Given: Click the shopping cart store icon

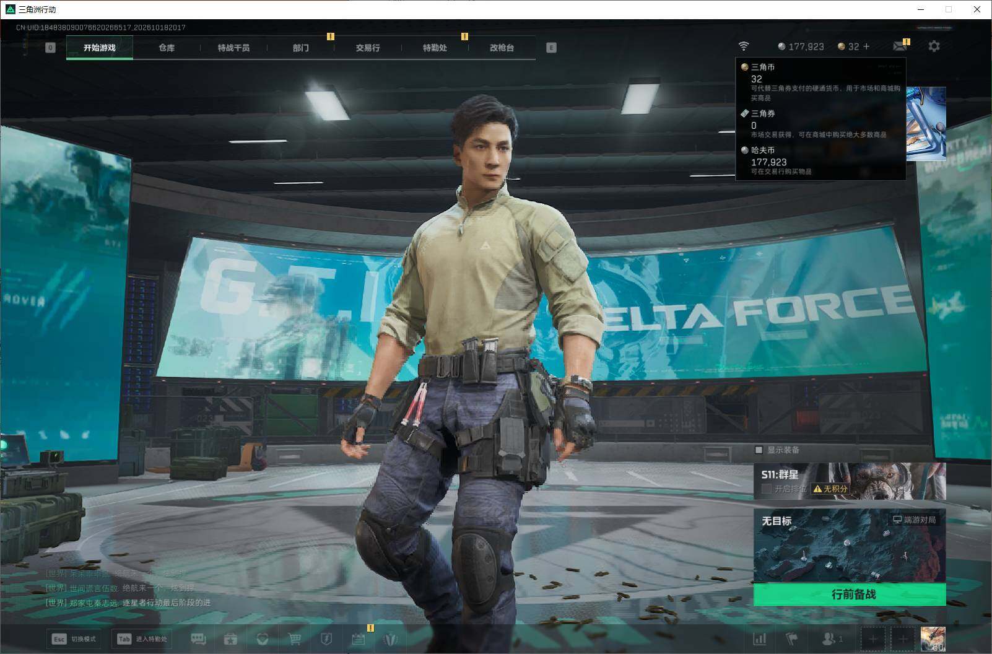Looking at the screenshot, I should pos(295,639).
